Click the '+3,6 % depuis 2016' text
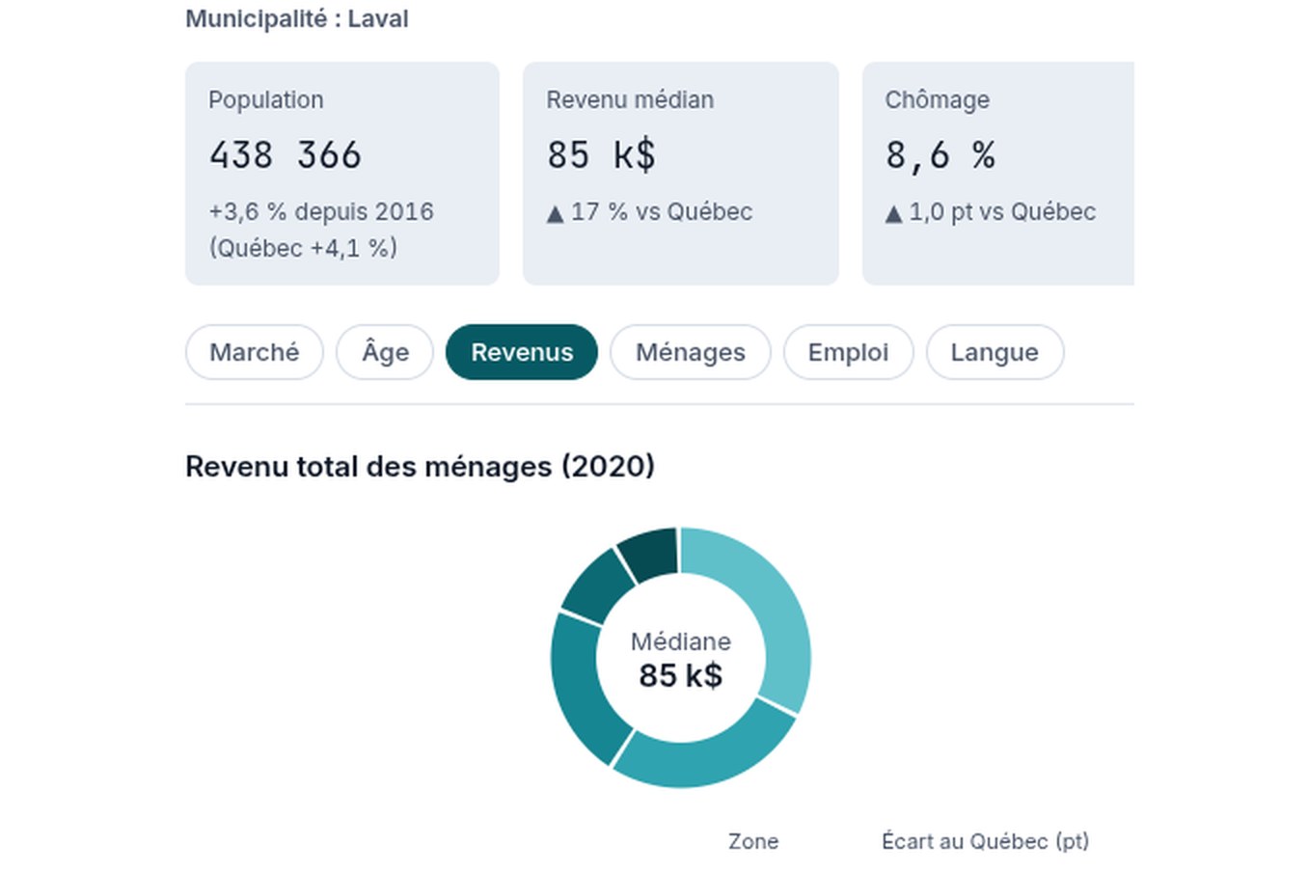The width and height of the screenshot is (1308, 872). [x=321, y=211]
